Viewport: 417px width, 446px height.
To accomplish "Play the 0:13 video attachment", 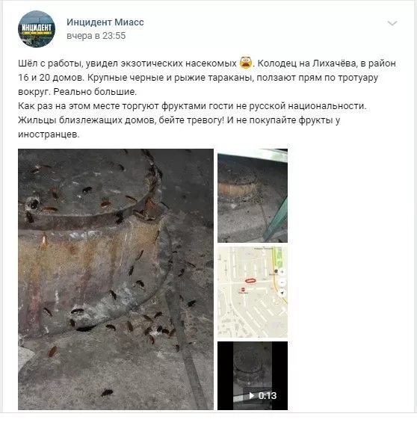I will pyautogui.click(x=253, y=376).
